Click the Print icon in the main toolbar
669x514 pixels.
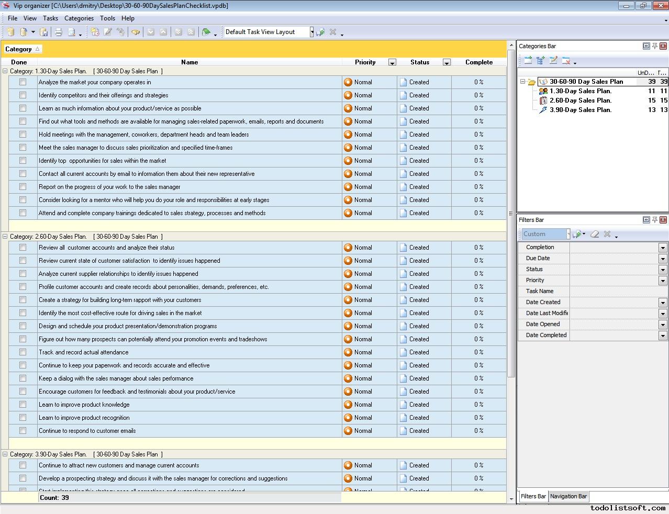point(59,32)
